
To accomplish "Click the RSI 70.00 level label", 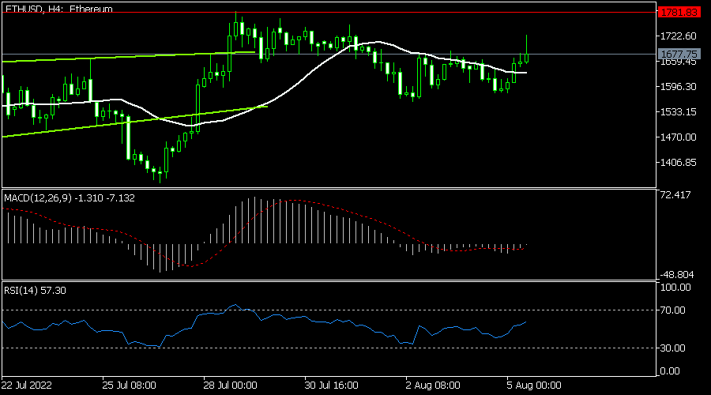I will 673,310.
